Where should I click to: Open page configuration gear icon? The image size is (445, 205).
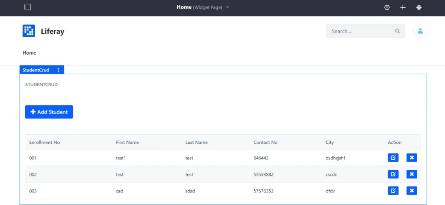pyautogui.click(x=387, y=7)
